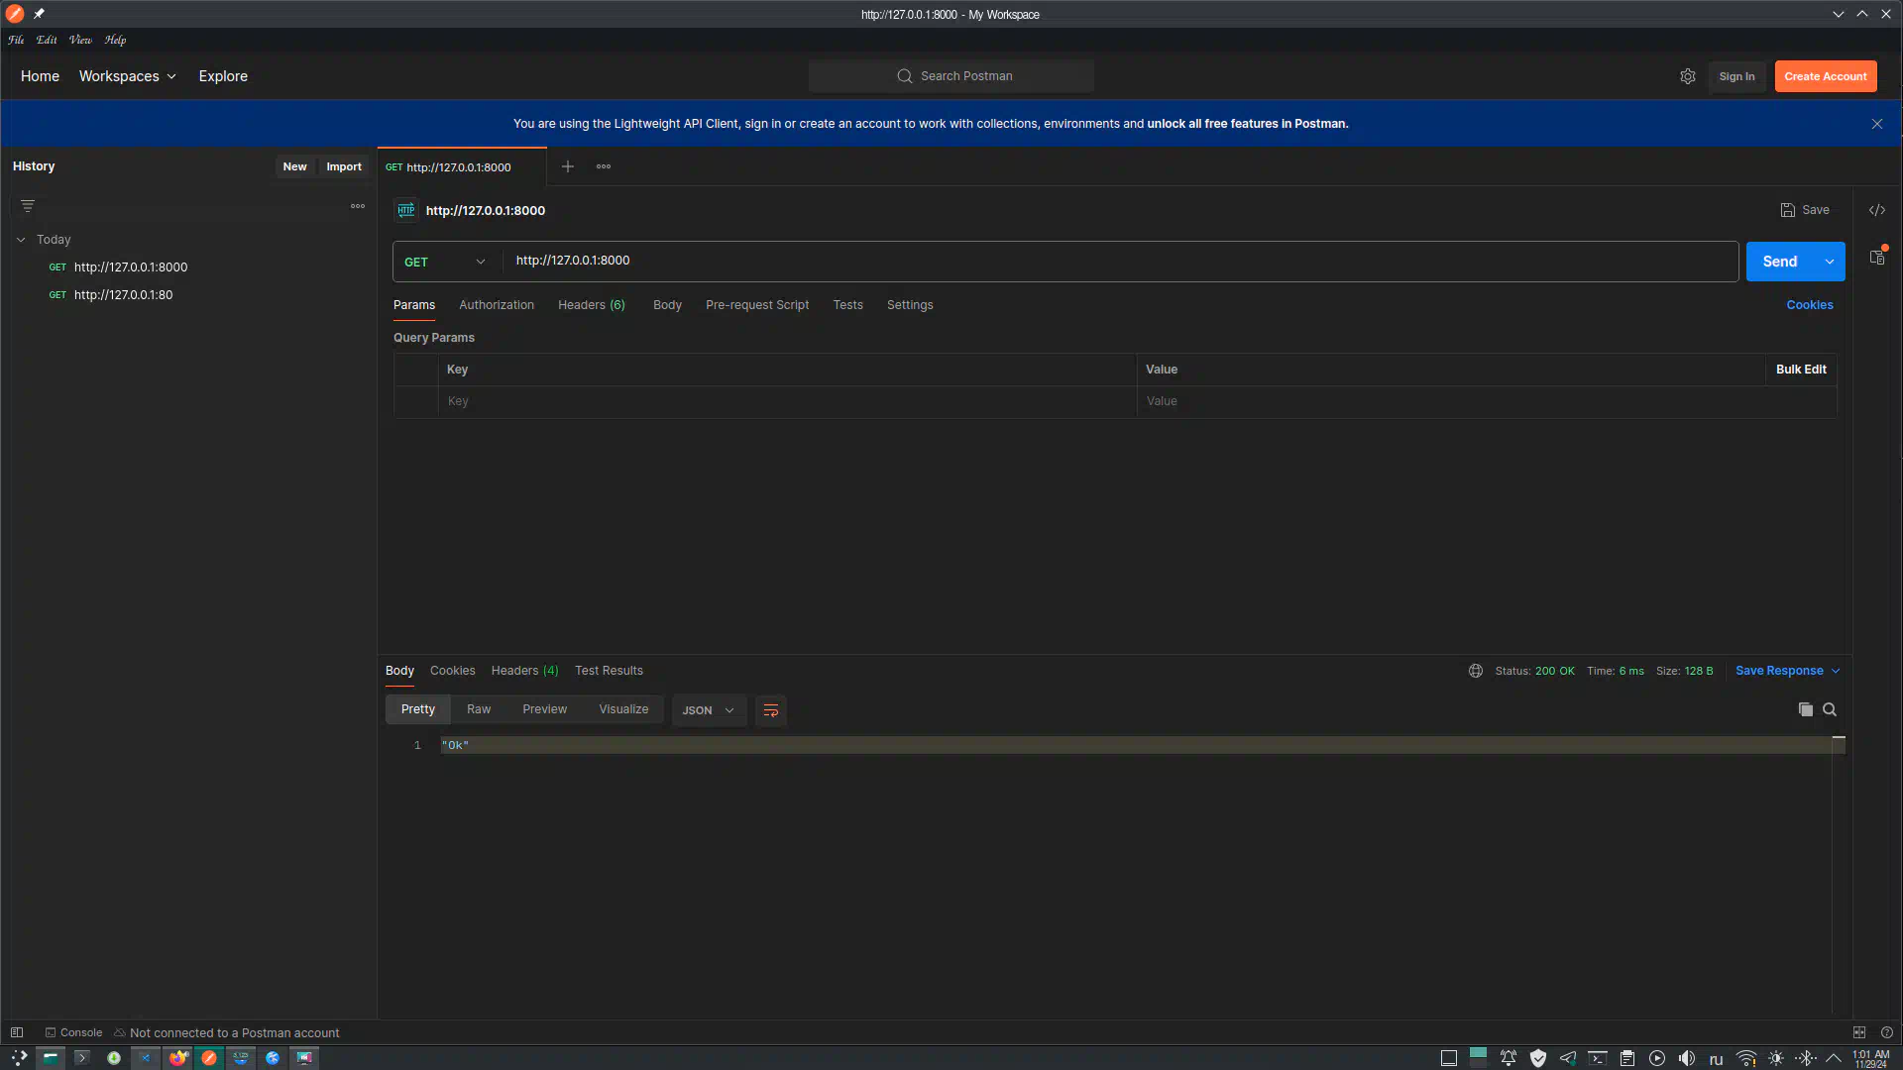Image resolution: width=1903 pixels, height=1070 pixels.
Task: Toggle line wrap icon in response toolbar
Action: [771, 710]
